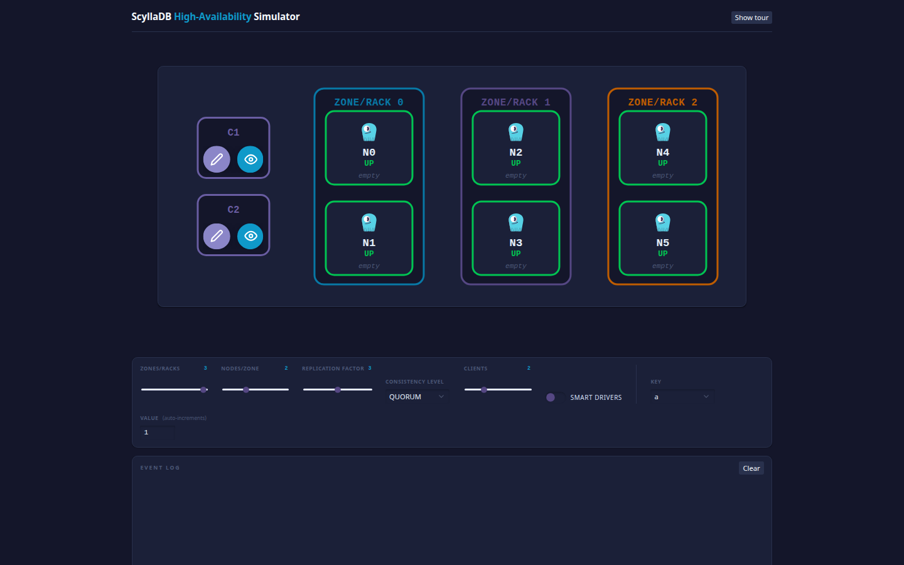
Task: Click node N4's monster icon
Action: tap(663, 132)
